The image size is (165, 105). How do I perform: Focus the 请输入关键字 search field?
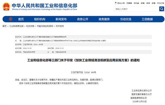[137, 9]
